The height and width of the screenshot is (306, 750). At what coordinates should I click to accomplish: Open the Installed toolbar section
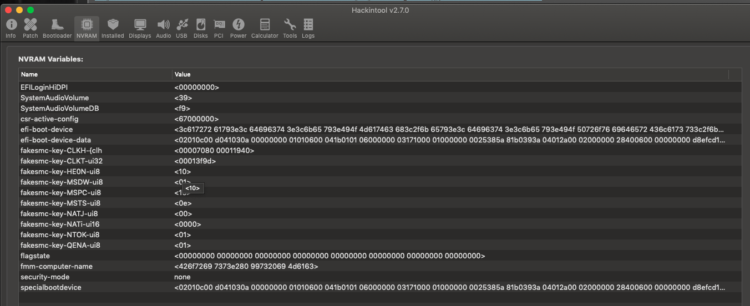pyautogui.click(x=113, y=28)
